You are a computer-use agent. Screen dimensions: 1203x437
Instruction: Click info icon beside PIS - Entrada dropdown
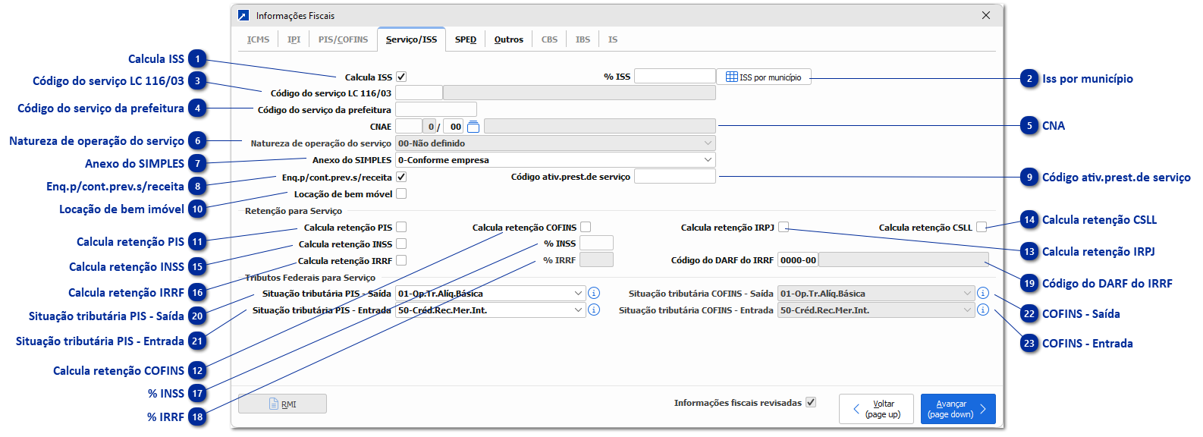(x=594, y=310)
